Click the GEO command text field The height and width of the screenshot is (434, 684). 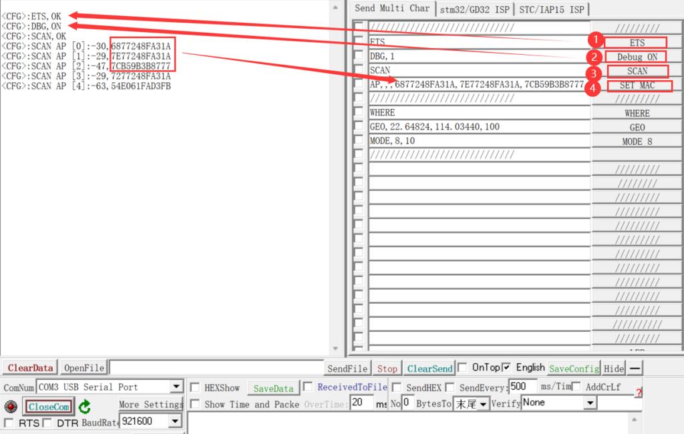click(x=478, y=127)
